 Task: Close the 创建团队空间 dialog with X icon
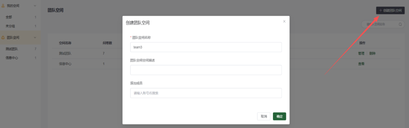pyautogui.click(x=284, y=21)
